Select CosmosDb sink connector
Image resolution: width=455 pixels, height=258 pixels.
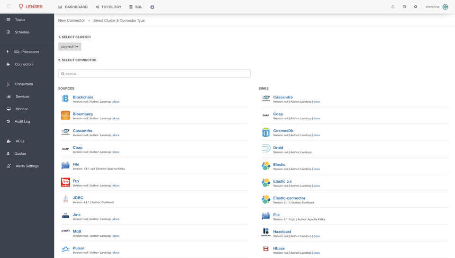point(283,131)
